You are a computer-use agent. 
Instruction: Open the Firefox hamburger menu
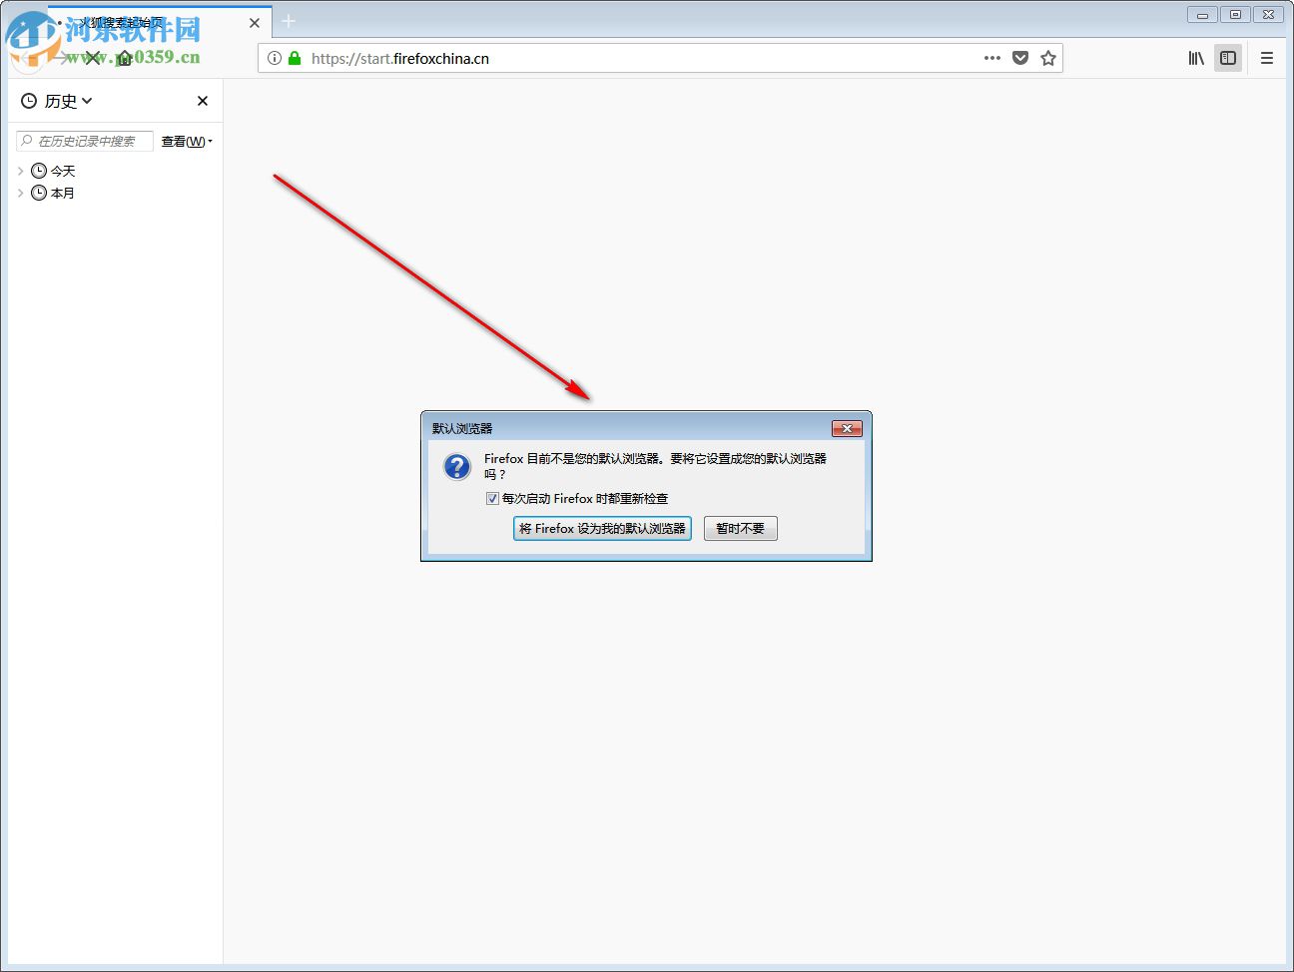(1267, 58)
